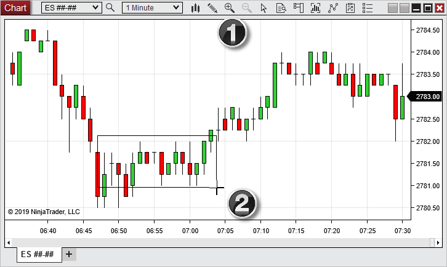447x267 pixels.
Task: Click the long red candle after 06:40
Action: (55, 63)
